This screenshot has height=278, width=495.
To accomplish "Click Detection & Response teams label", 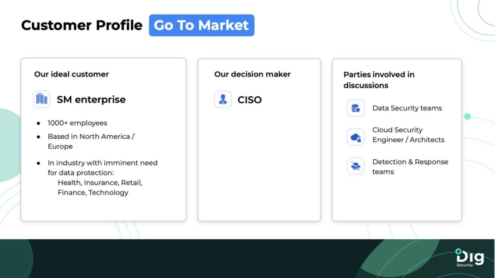I will pos(410,166).
